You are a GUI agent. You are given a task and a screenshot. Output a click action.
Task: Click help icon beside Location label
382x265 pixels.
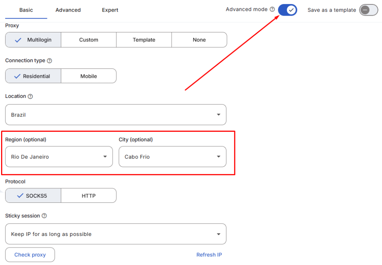(x=30, y=96)
